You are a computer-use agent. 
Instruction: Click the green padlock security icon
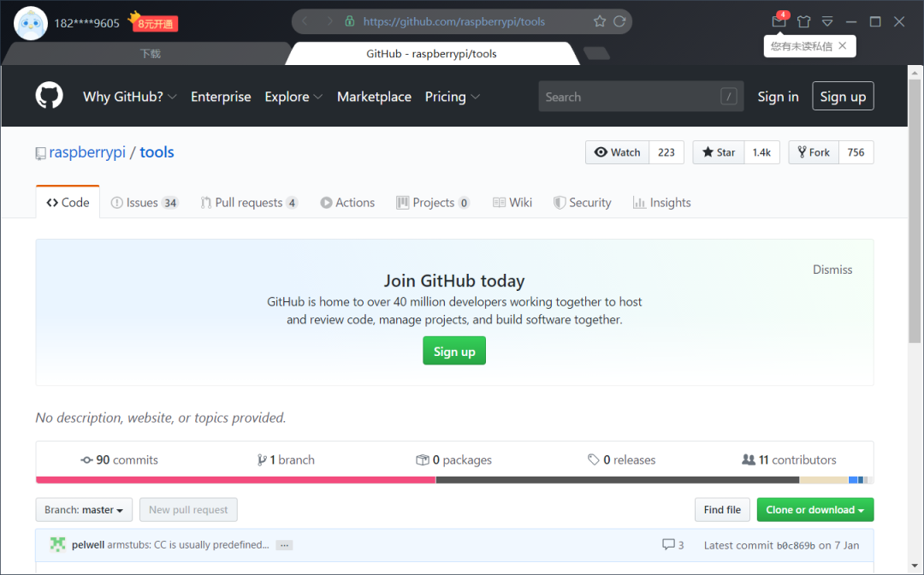click(349, 21)
